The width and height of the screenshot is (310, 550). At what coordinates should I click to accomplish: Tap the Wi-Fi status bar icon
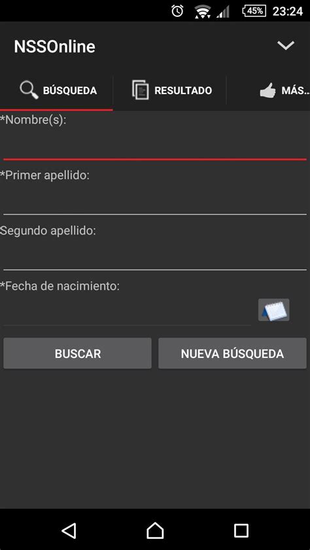[203, 11]
